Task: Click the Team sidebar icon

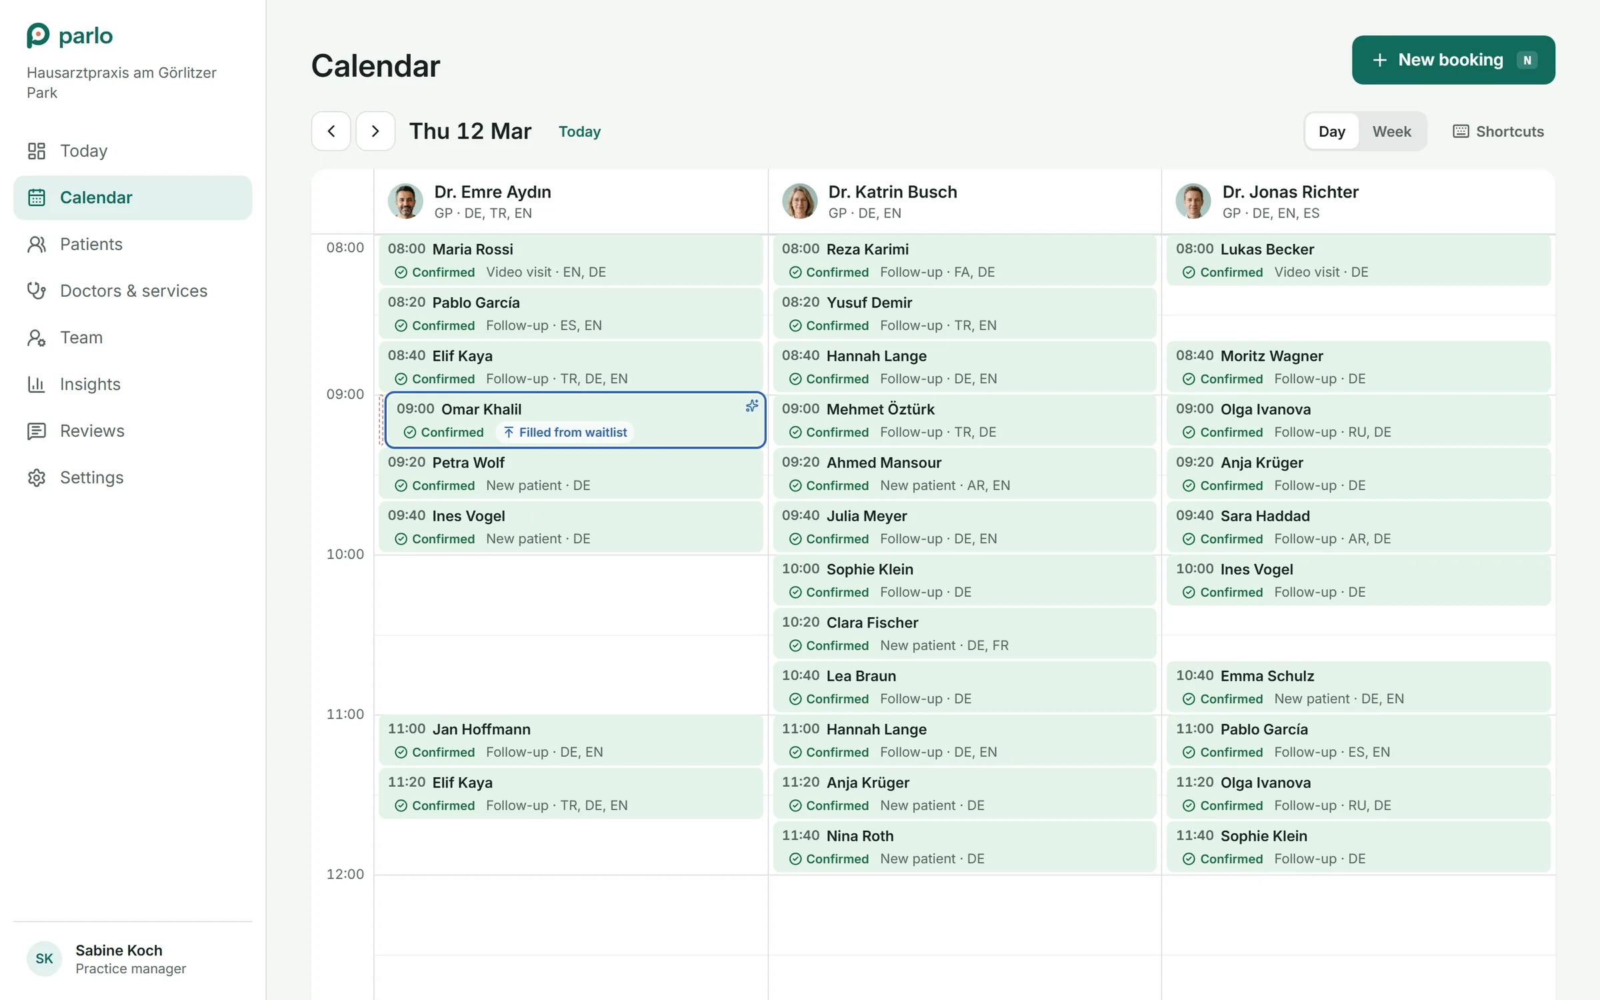Action: (37, 338)
